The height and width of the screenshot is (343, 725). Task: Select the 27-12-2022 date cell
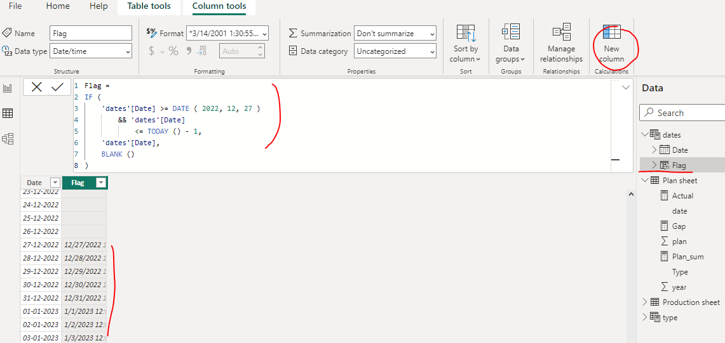pyautogui.click(x=41, y=245)
